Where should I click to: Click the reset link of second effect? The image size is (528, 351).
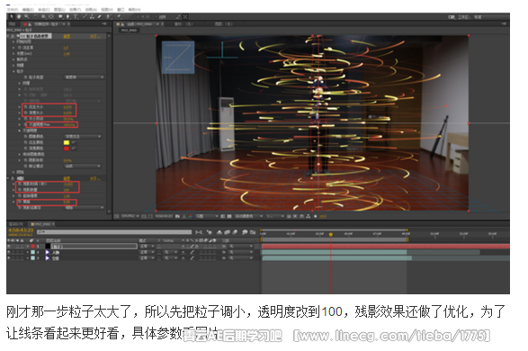(x=67, y=178)
